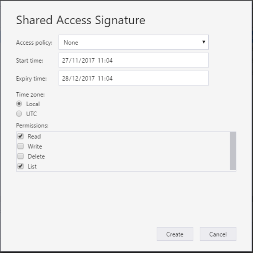Select the UTC time zone radio button

[x=19, y=114]
